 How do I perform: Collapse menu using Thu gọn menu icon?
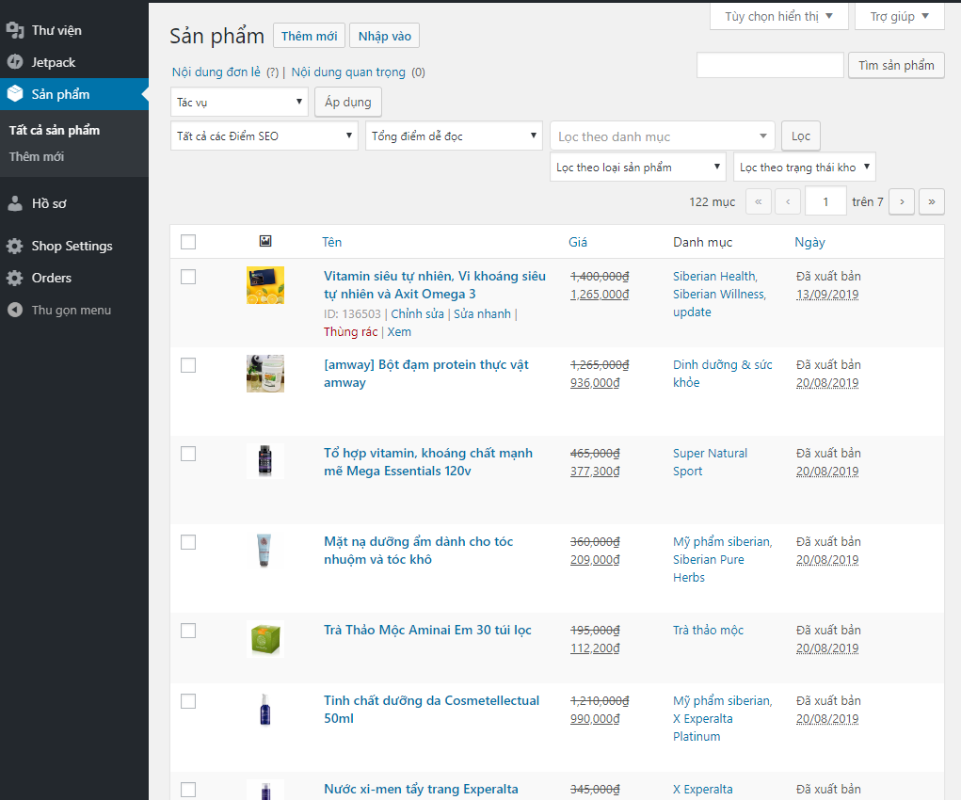pyautogui.click(x=14, y=310)
